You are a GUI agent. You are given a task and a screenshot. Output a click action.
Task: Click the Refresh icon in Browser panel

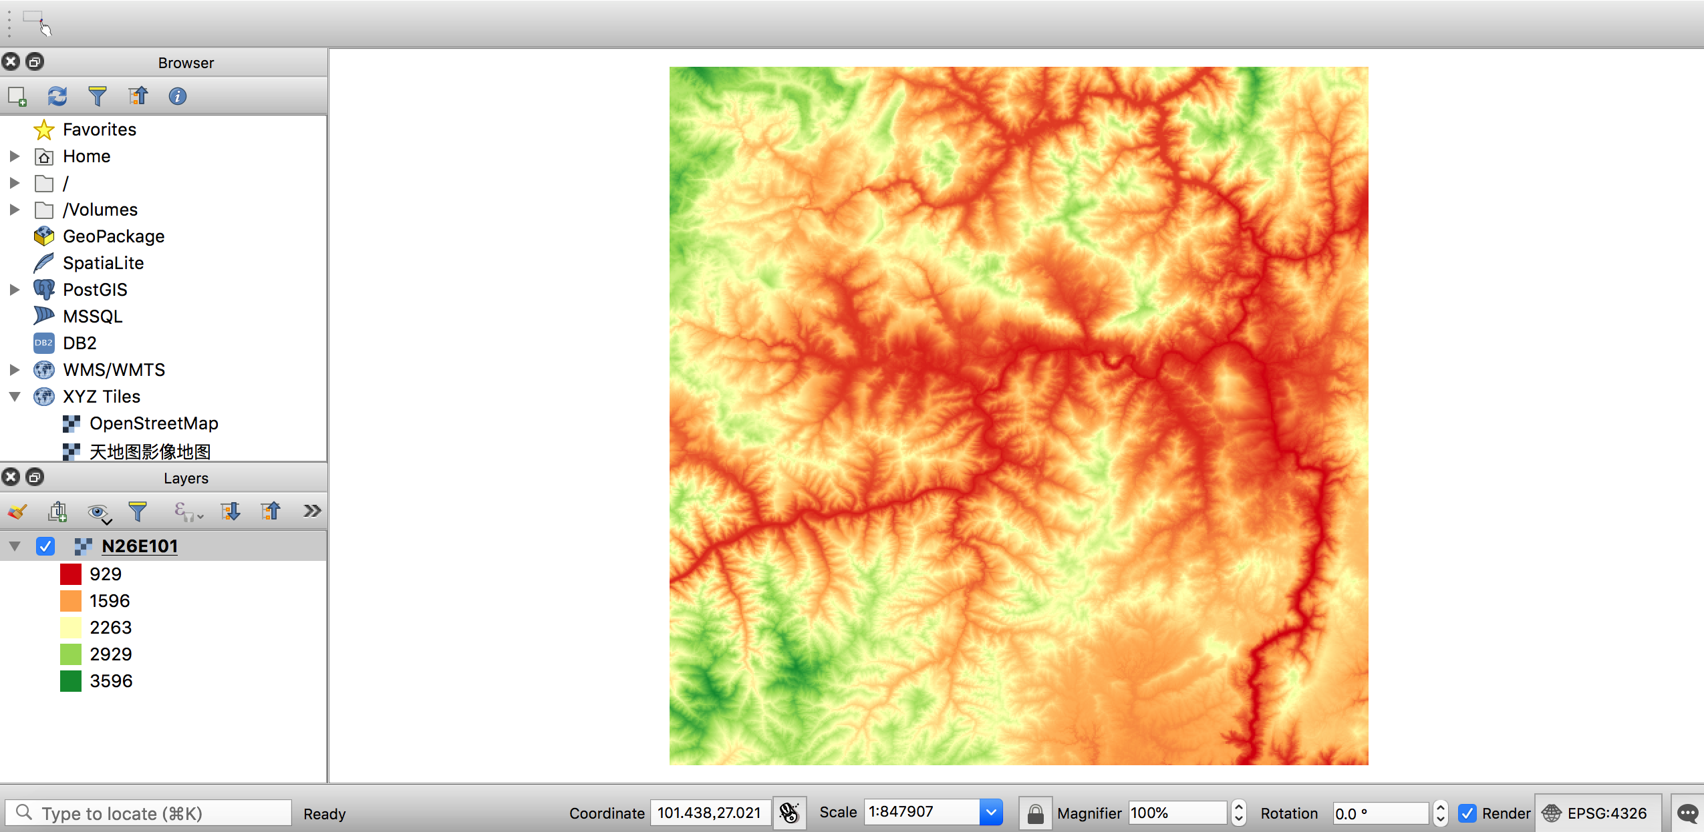click(57, 96)
